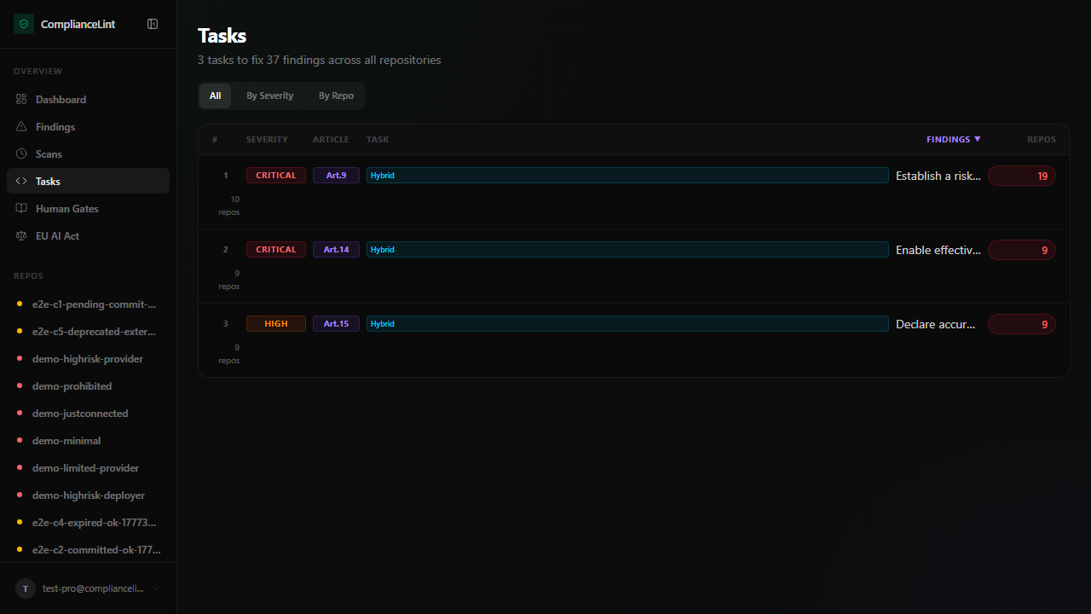Click the Art.14 article badge

336,250
